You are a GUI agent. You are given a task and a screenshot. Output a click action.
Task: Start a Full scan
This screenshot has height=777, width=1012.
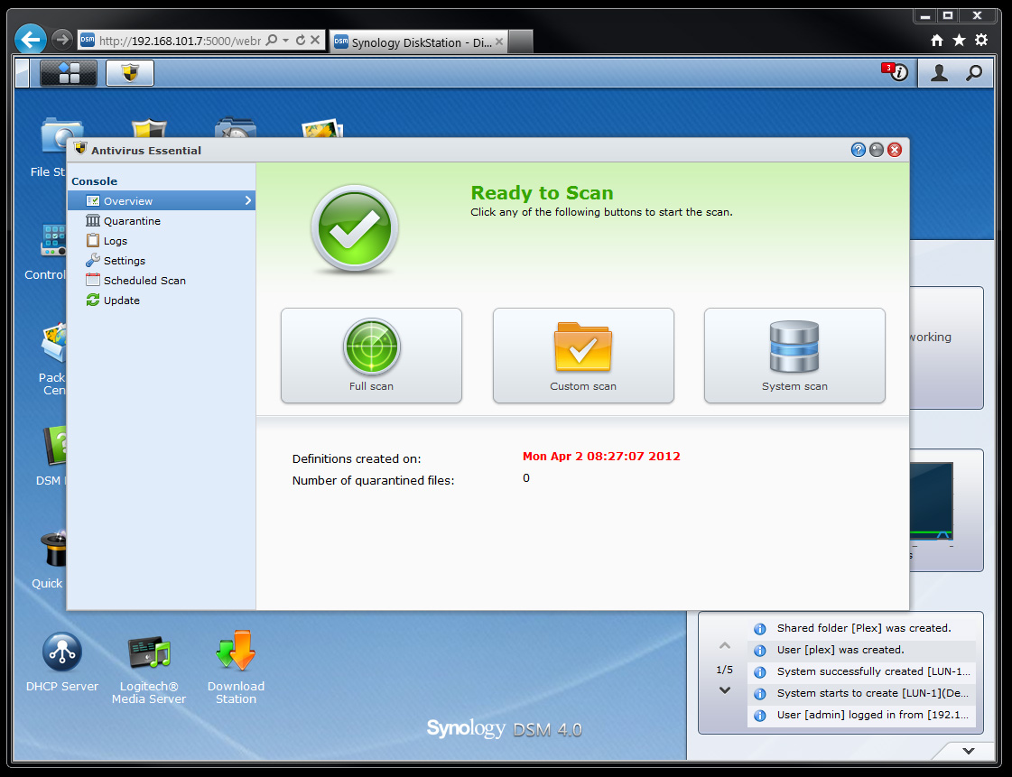coord(371,356)
